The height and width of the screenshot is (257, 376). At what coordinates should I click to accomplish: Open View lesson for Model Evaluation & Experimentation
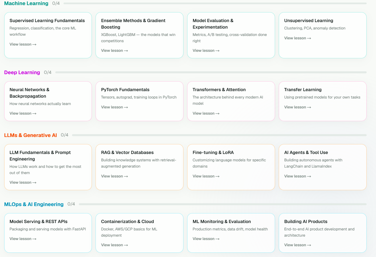[206, 51]
